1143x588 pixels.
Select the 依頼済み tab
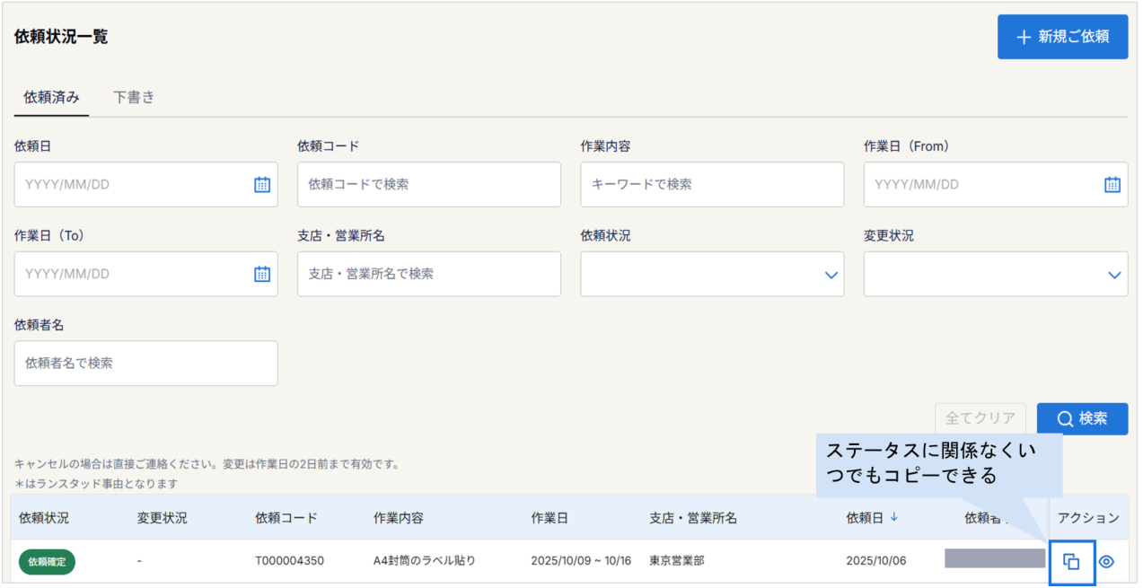tap(51, 97)
